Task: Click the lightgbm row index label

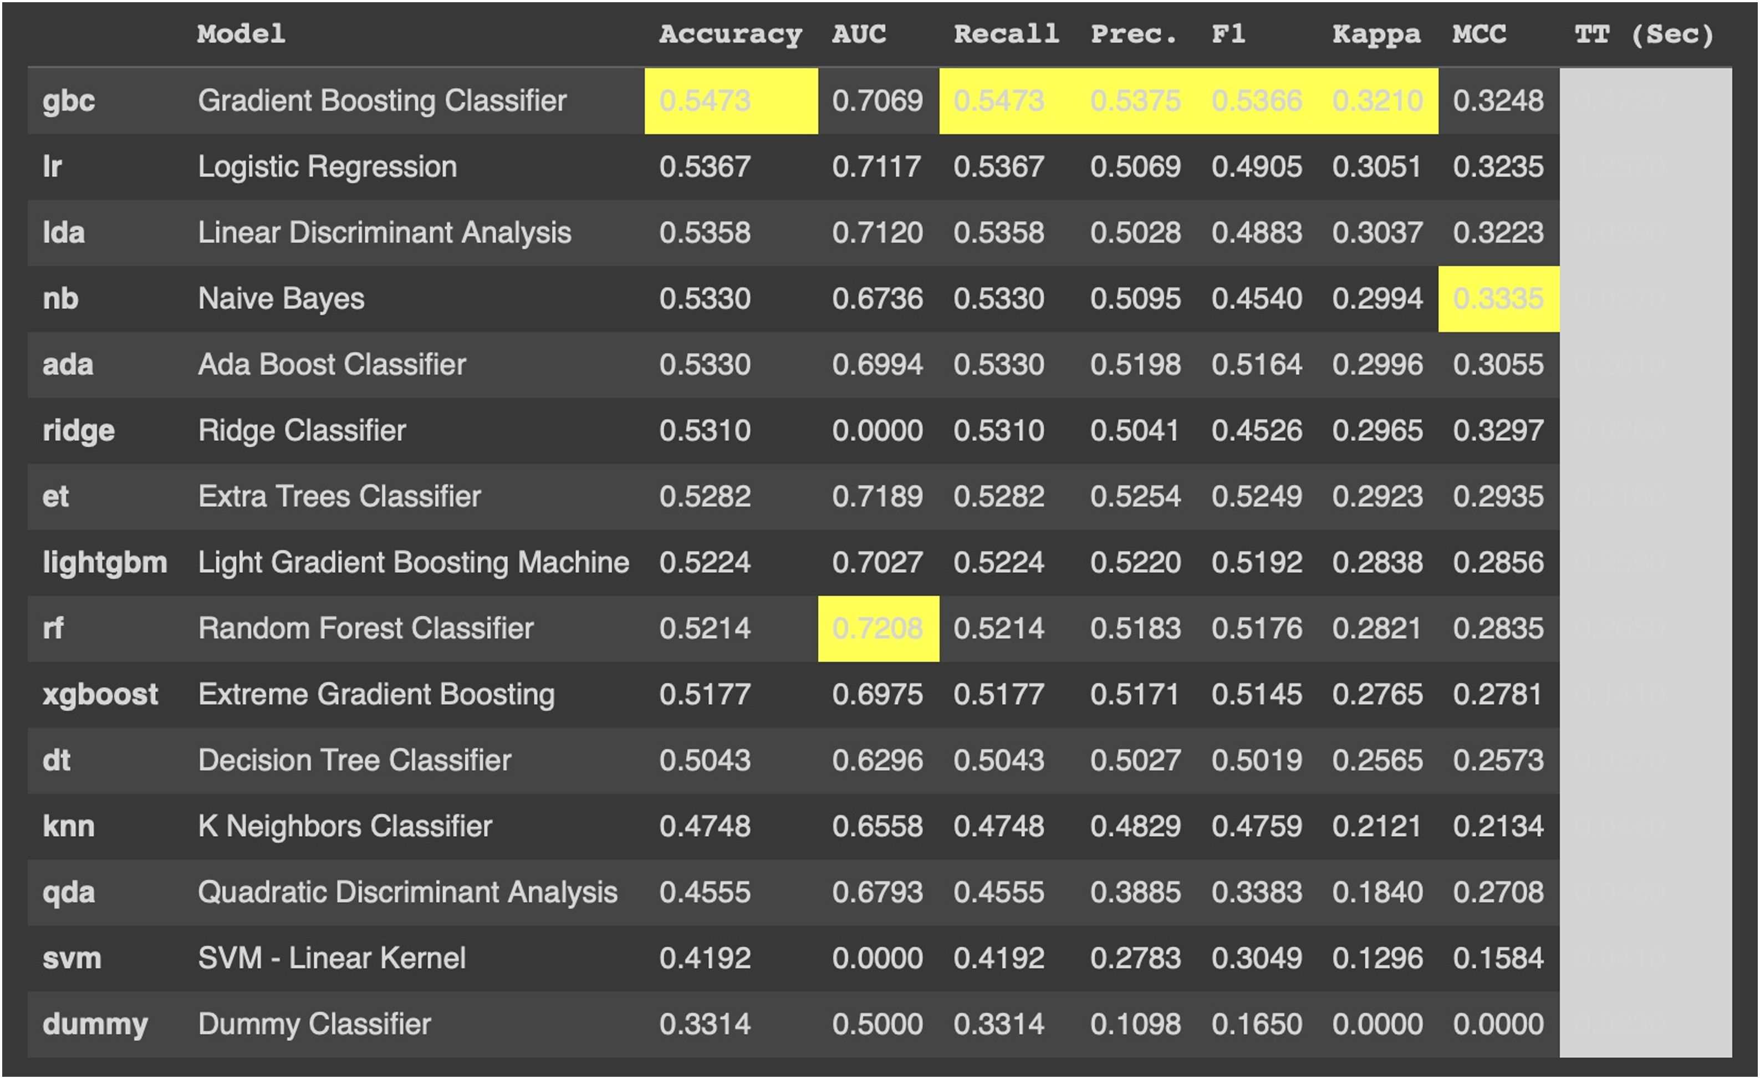Action: tap(105, 562)
